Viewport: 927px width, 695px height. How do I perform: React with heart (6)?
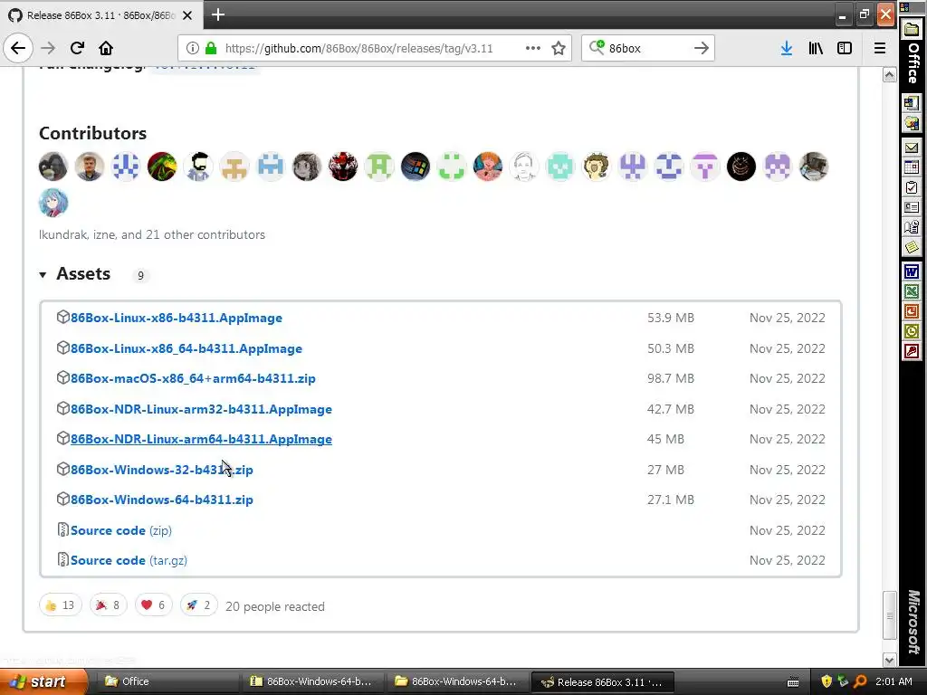(x=153, y=605)
